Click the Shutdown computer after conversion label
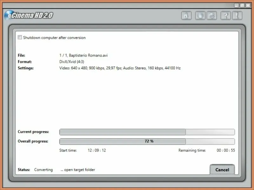Image resolution: width=254 pixels, height=190 pixels. coord(54,38)
